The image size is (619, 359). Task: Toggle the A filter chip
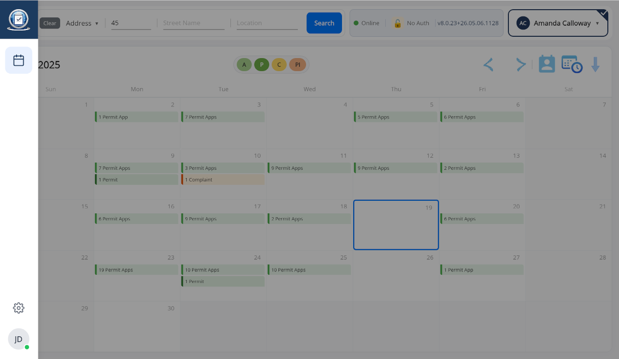pos(244,65)
